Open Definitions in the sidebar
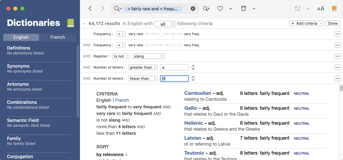 (x=18, y=48)
